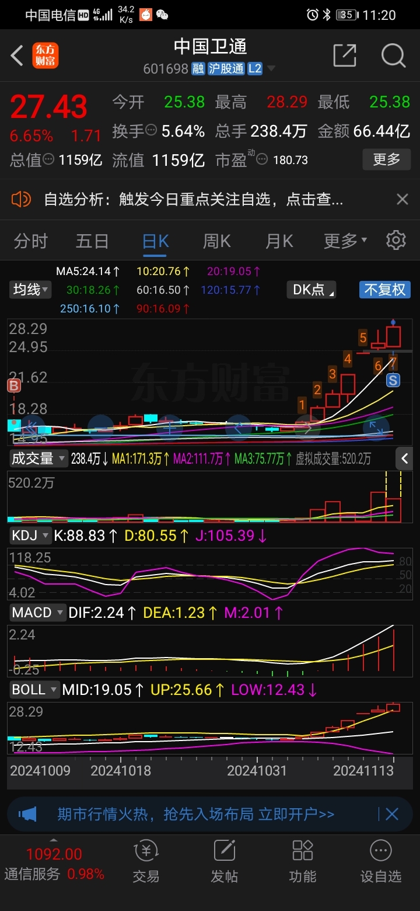Tap the alarm clock status icon
Screen dimensions: 420x911
click(312, 15)
